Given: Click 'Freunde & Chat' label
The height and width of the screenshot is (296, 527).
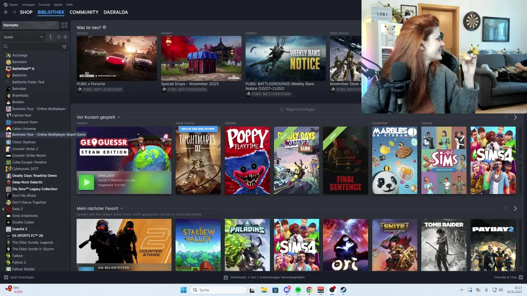Looking at the screenshot, I should pyautogui.click(x=505, y=277).
